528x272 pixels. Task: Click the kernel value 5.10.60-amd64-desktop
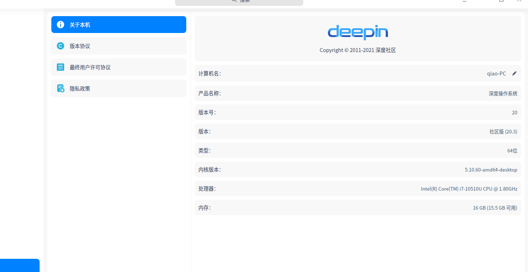point(491,170)
